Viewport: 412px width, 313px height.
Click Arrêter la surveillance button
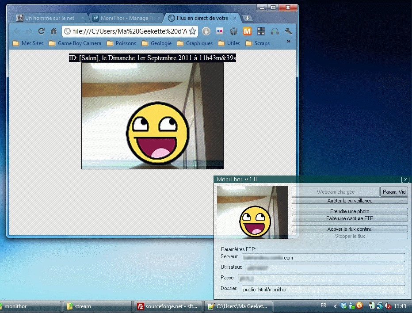pyautogui.click(x=350, y=201)
